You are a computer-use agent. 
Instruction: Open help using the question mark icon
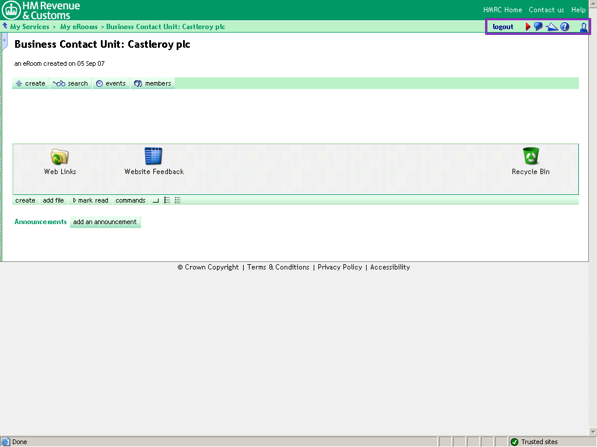[x=566, y=26]
